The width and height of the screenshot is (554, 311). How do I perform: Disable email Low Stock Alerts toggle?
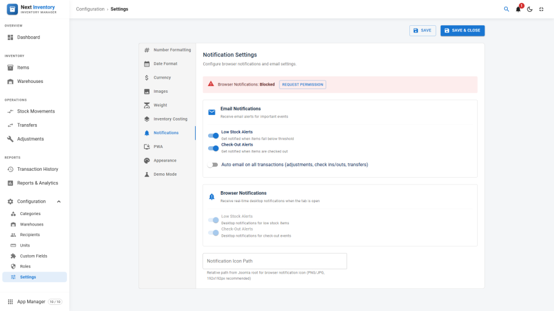pos(213,135)
